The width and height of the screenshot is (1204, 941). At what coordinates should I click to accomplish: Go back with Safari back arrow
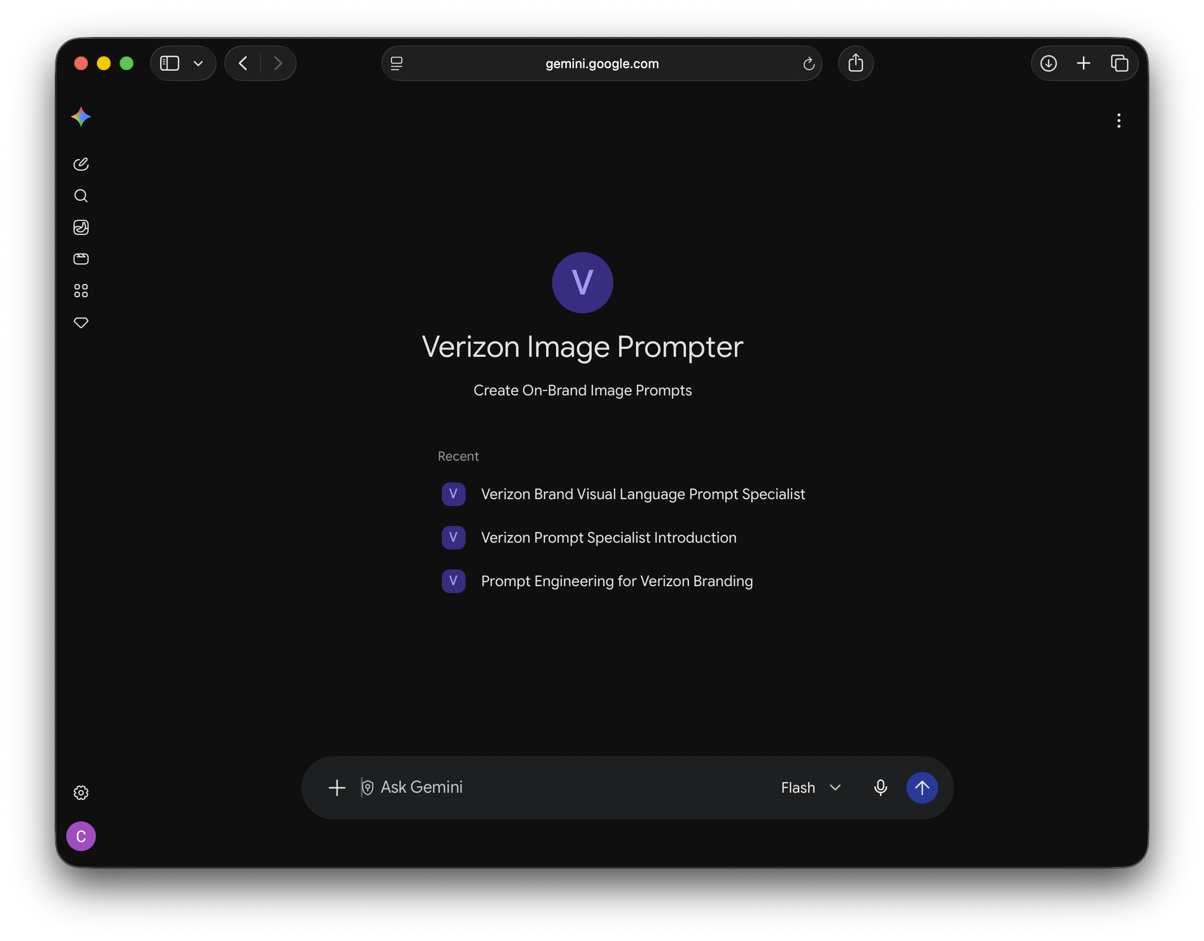[x=243, y=63]
